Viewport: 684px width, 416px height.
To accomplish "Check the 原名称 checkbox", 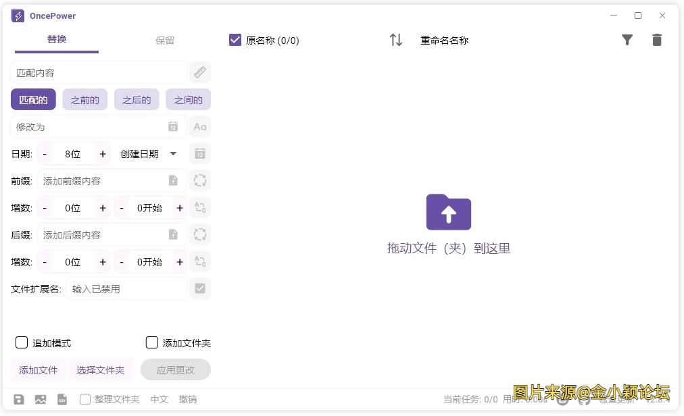I will tap(235, 40).
